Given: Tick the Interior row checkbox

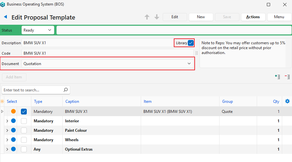Looking at the screenshot, I should [24, 121].
